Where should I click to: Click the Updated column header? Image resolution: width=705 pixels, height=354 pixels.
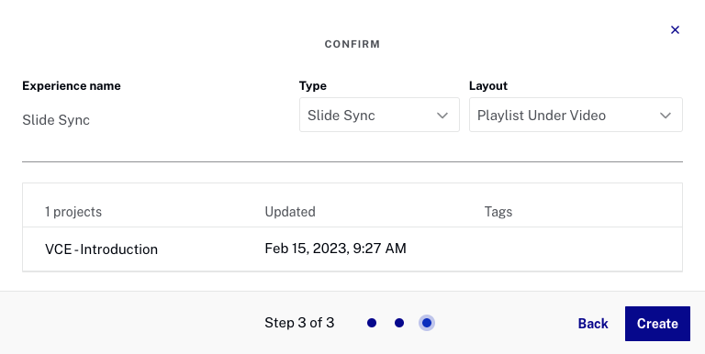[290, 212]
